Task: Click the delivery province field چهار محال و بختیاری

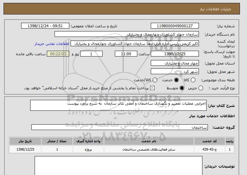Action: tap(175, 63)
